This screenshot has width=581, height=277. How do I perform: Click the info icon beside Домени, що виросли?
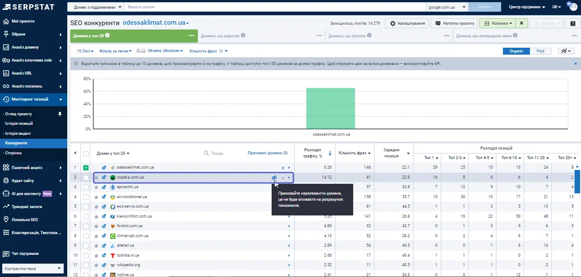pos(243,36)
